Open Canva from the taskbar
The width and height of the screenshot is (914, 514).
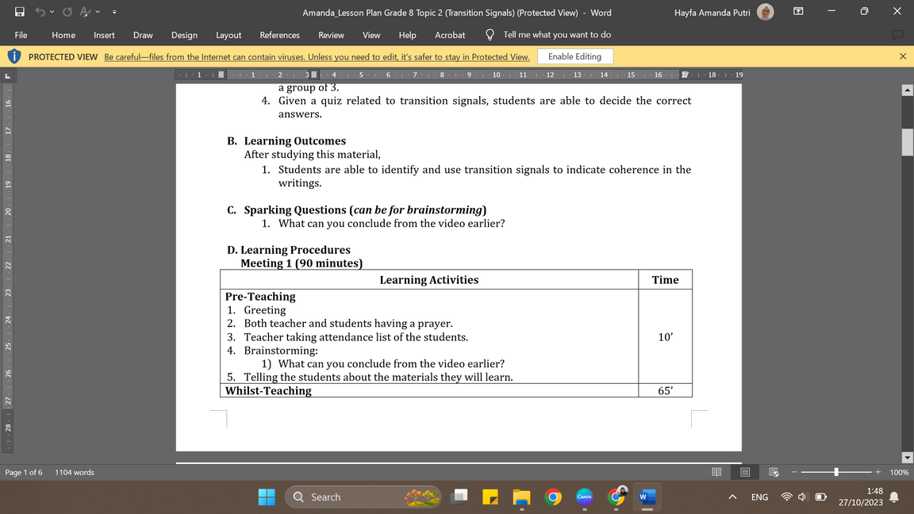584,497
